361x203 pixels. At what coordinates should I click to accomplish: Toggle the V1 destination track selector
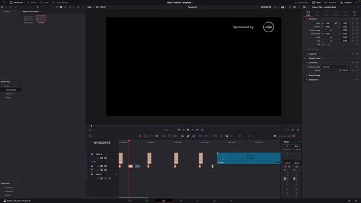coord(92,170)
